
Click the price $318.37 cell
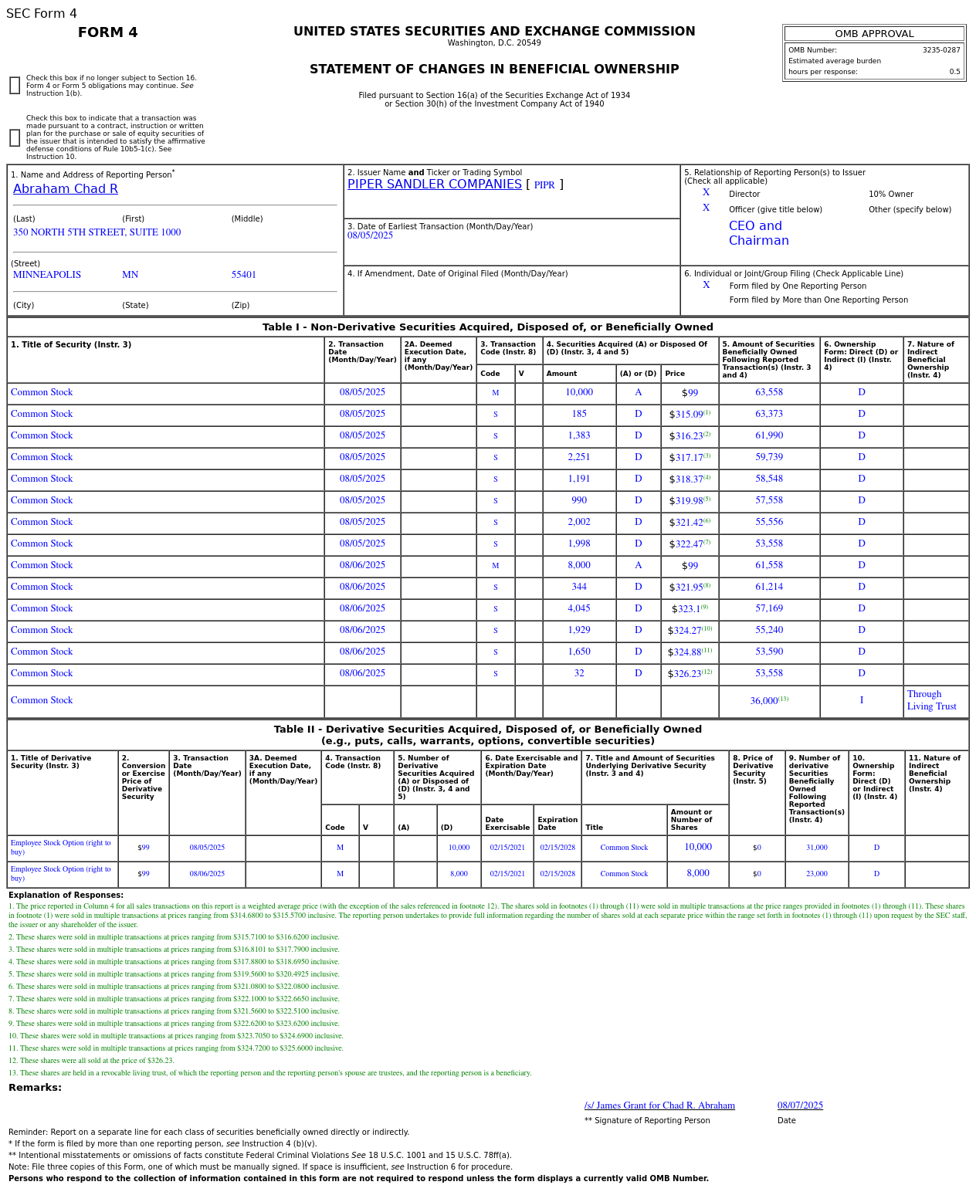[690, 479]
